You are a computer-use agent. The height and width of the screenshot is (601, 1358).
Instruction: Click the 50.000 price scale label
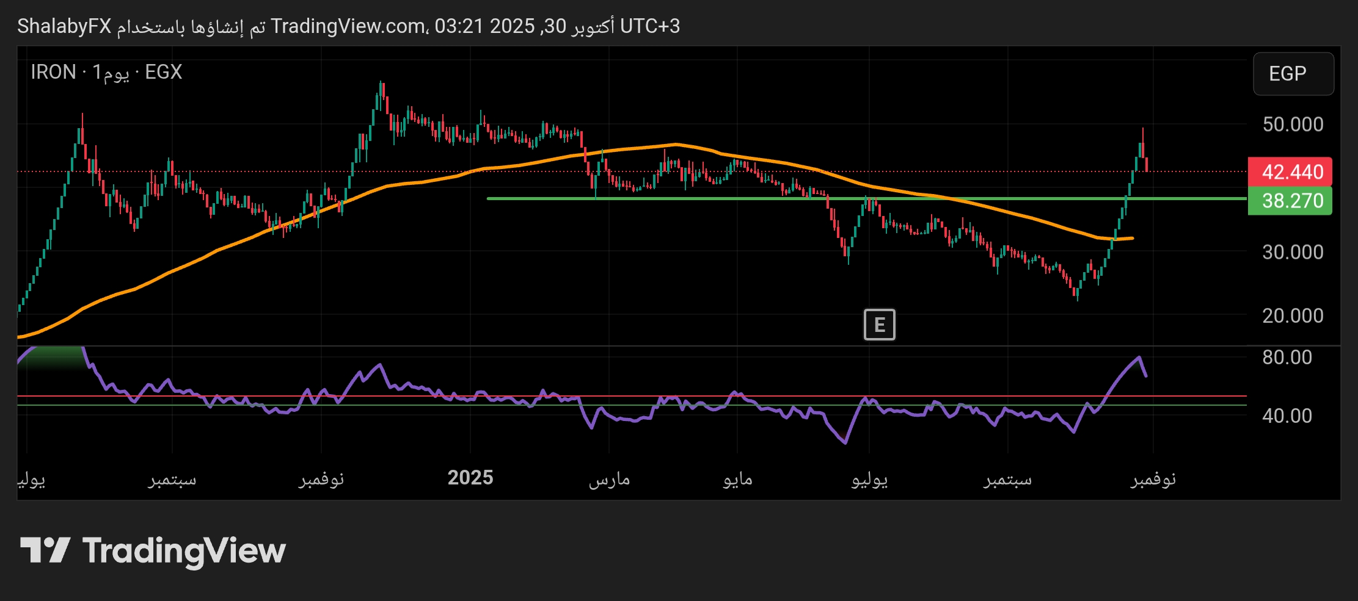pyautogui.click(x=1292, y=124)
